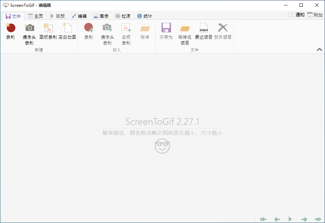325x223 pixels.
Task: Create a blank animation 空白动画
Action: [67, 31]
